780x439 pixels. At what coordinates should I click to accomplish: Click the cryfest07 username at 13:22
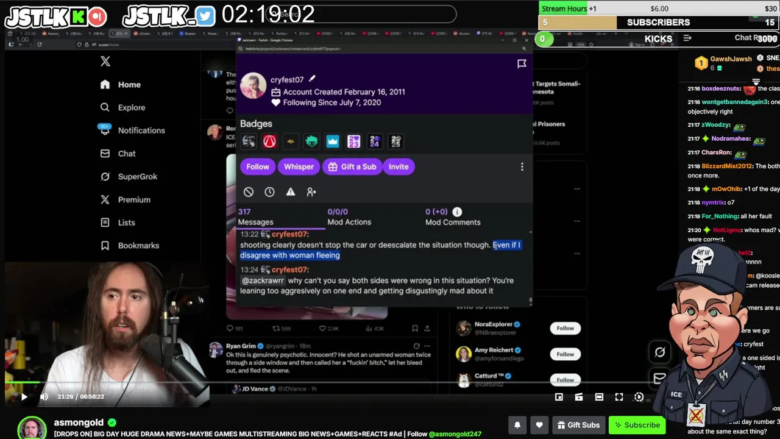point(290,234)
